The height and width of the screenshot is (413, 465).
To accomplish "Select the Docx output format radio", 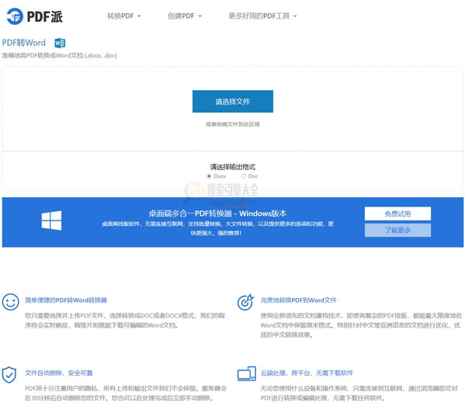I will click(209, 176).
